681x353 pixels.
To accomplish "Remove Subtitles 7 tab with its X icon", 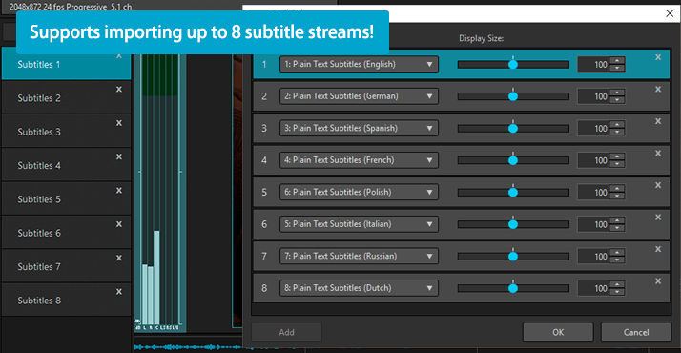I will click(119, 258).
